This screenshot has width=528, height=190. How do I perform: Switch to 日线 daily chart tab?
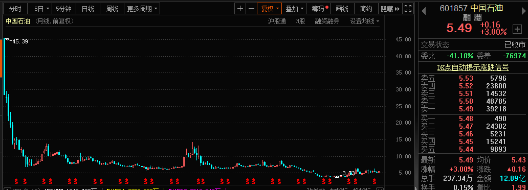point(88,9)
